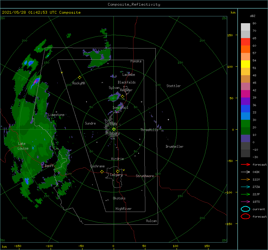Screen dimensions: 268x250
Task: Click the Composite_Reflectivity title
Action: 134,4
